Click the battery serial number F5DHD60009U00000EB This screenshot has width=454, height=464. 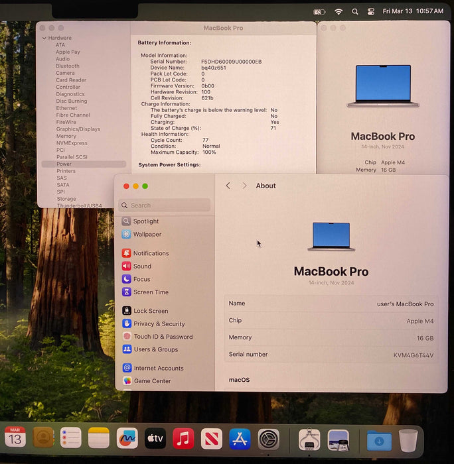(232, 62)
